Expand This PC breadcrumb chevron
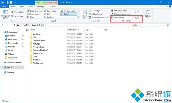Image resolution: width=172 pixels, height=103 pixels. pos(30,25)
